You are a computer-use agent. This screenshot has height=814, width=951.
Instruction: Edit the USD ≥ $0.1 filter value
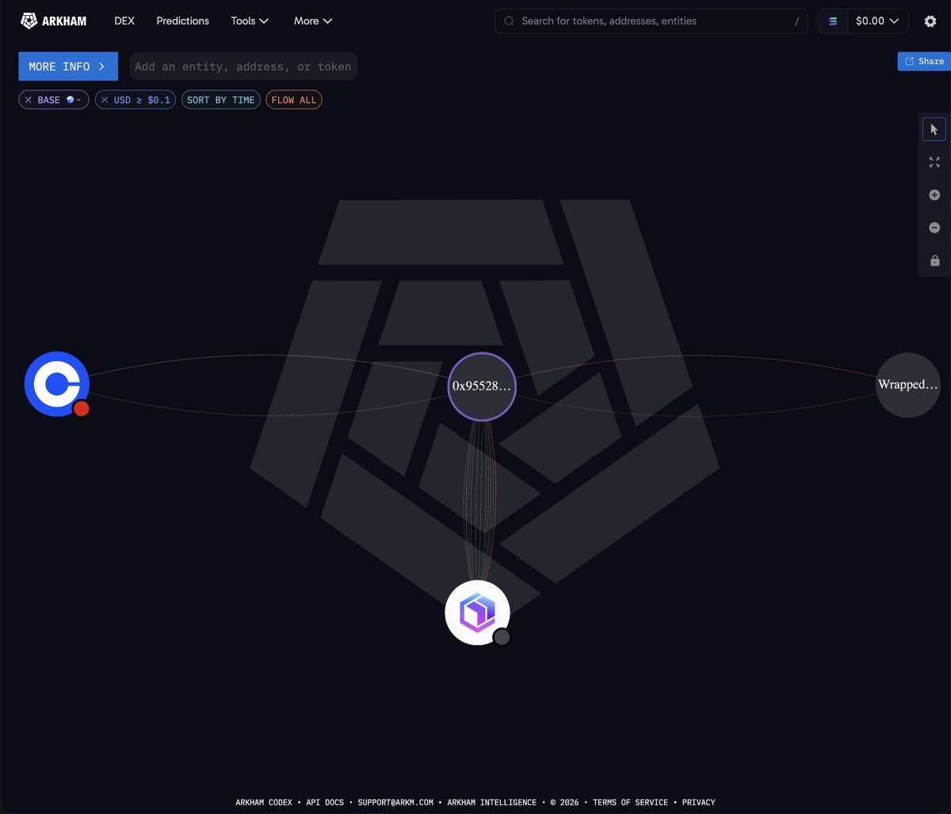click(x=142, y=100)
